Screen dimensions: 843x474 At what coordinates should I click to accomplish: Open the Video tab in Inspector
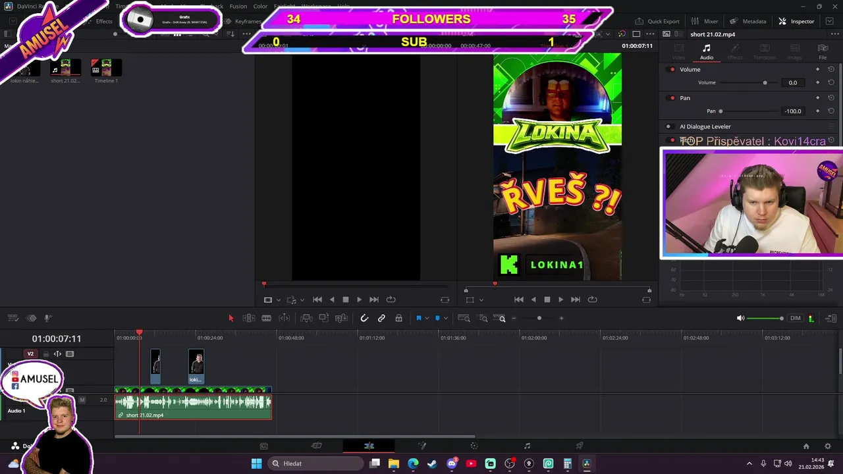point(678,51)
